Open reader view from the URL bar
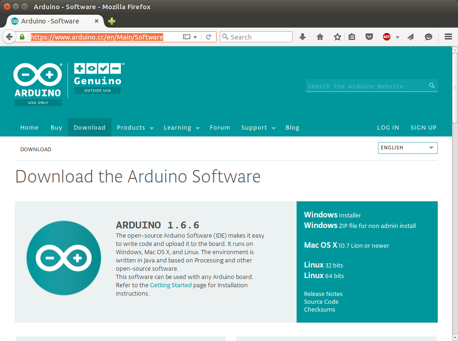The height and width of the screenshot is (341, 458). tap(186, 37)
